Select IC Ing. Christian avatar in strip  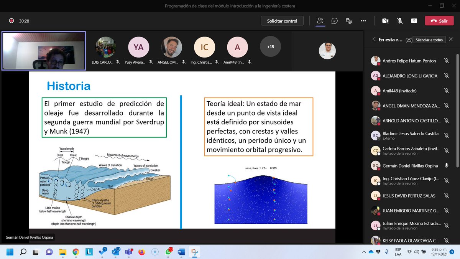[x=204, y=47]
